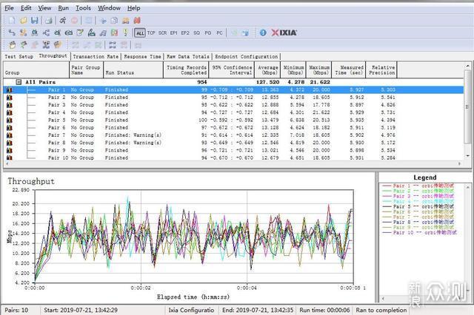Toggle the PC filter button
The width and height of the screenshot is (474, 315).
coord(219,33)
